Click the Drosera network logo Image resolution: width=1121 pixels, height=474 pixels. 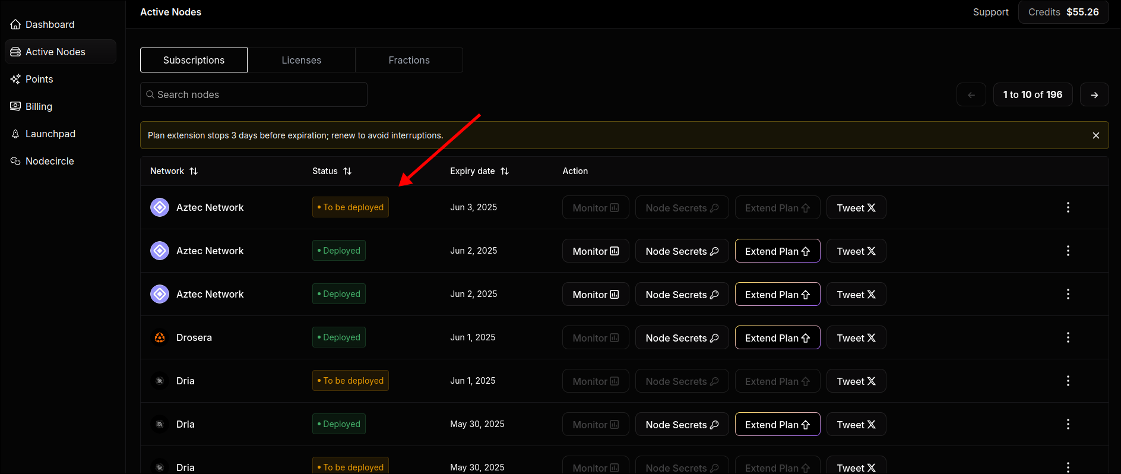coord(160,337)
